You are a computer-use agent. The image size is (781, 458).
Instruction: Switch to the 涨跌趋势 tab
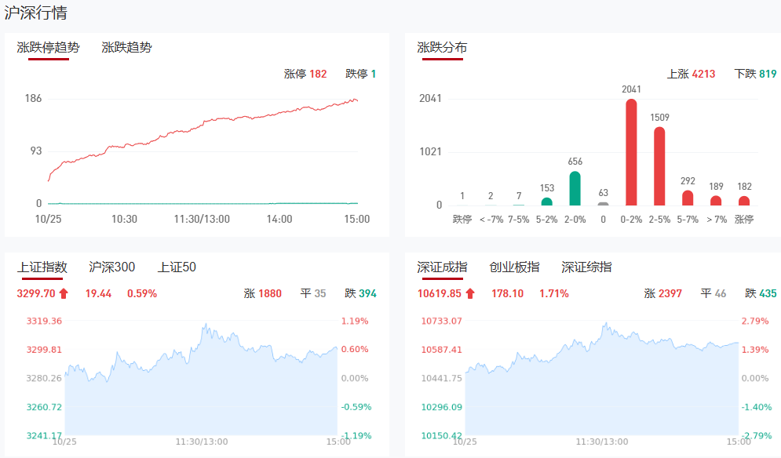[x=126, y=48]
